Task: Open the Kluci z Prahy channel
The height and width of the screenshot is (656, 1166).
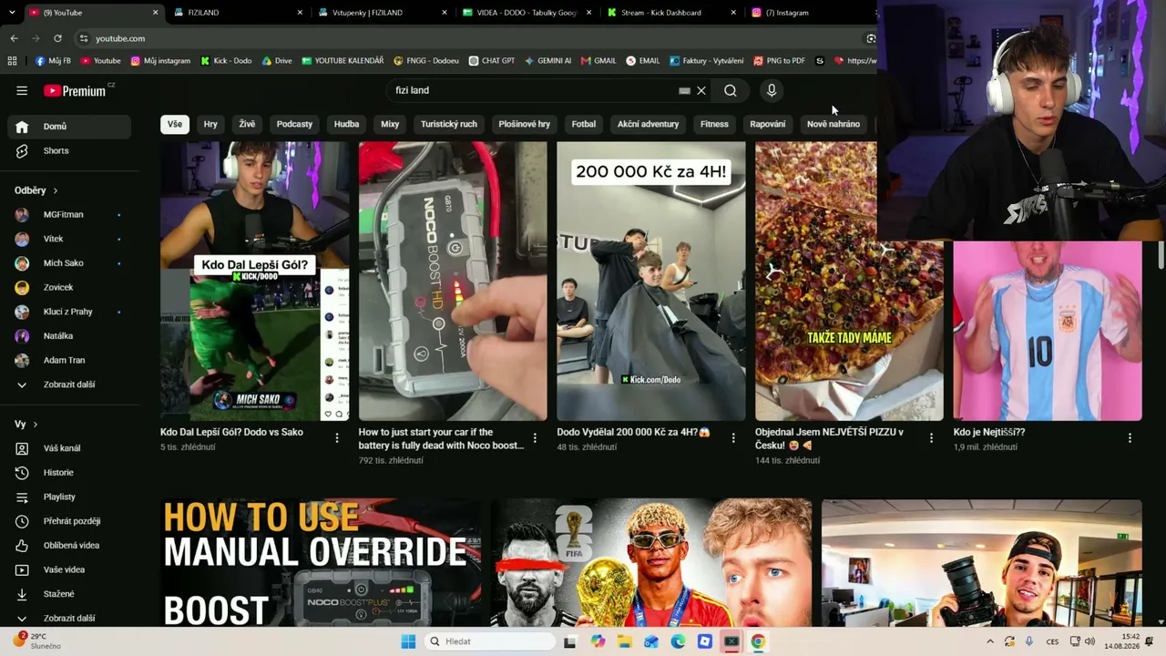Action: coord(69,312)
